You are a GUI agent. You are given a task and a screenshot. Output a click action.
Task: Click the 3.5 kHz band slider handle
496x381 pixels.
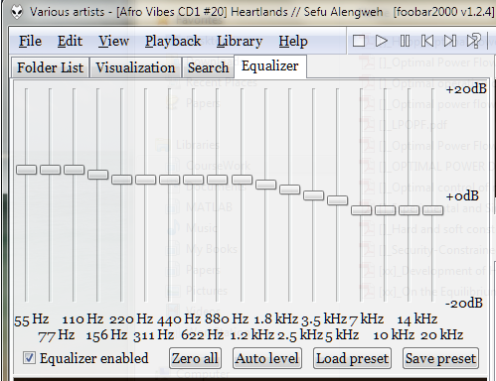(x=313, y=195)
